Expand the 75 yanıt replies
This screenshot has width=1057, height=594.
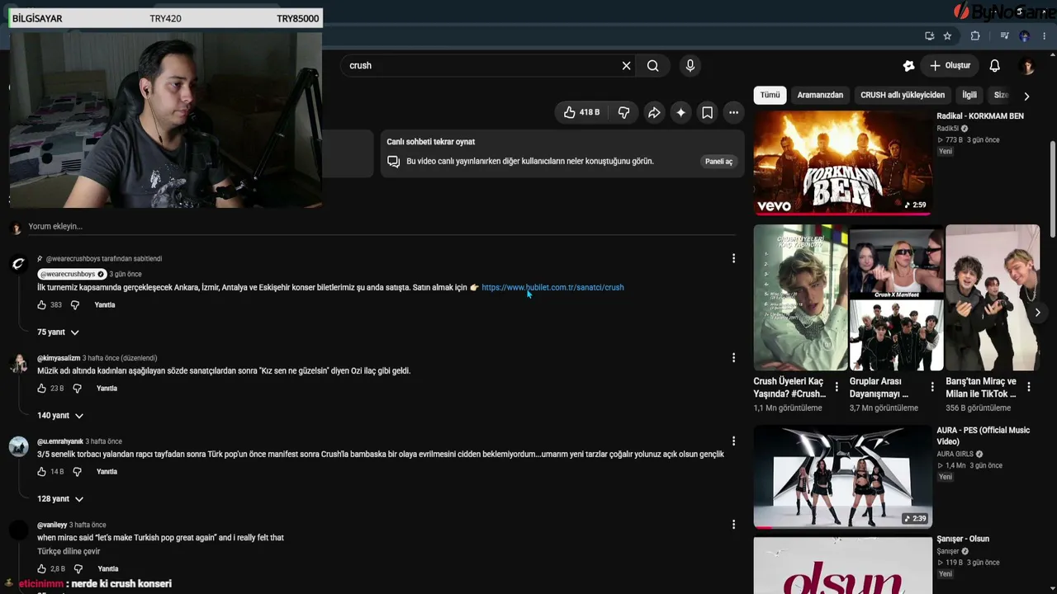(58, 332)
